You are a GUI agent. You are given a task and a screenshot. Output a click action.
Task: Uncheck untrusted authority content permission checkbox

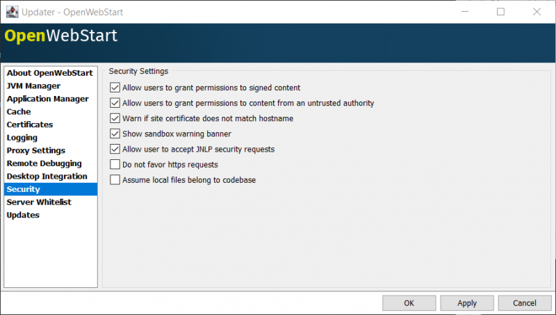(115, 103)
